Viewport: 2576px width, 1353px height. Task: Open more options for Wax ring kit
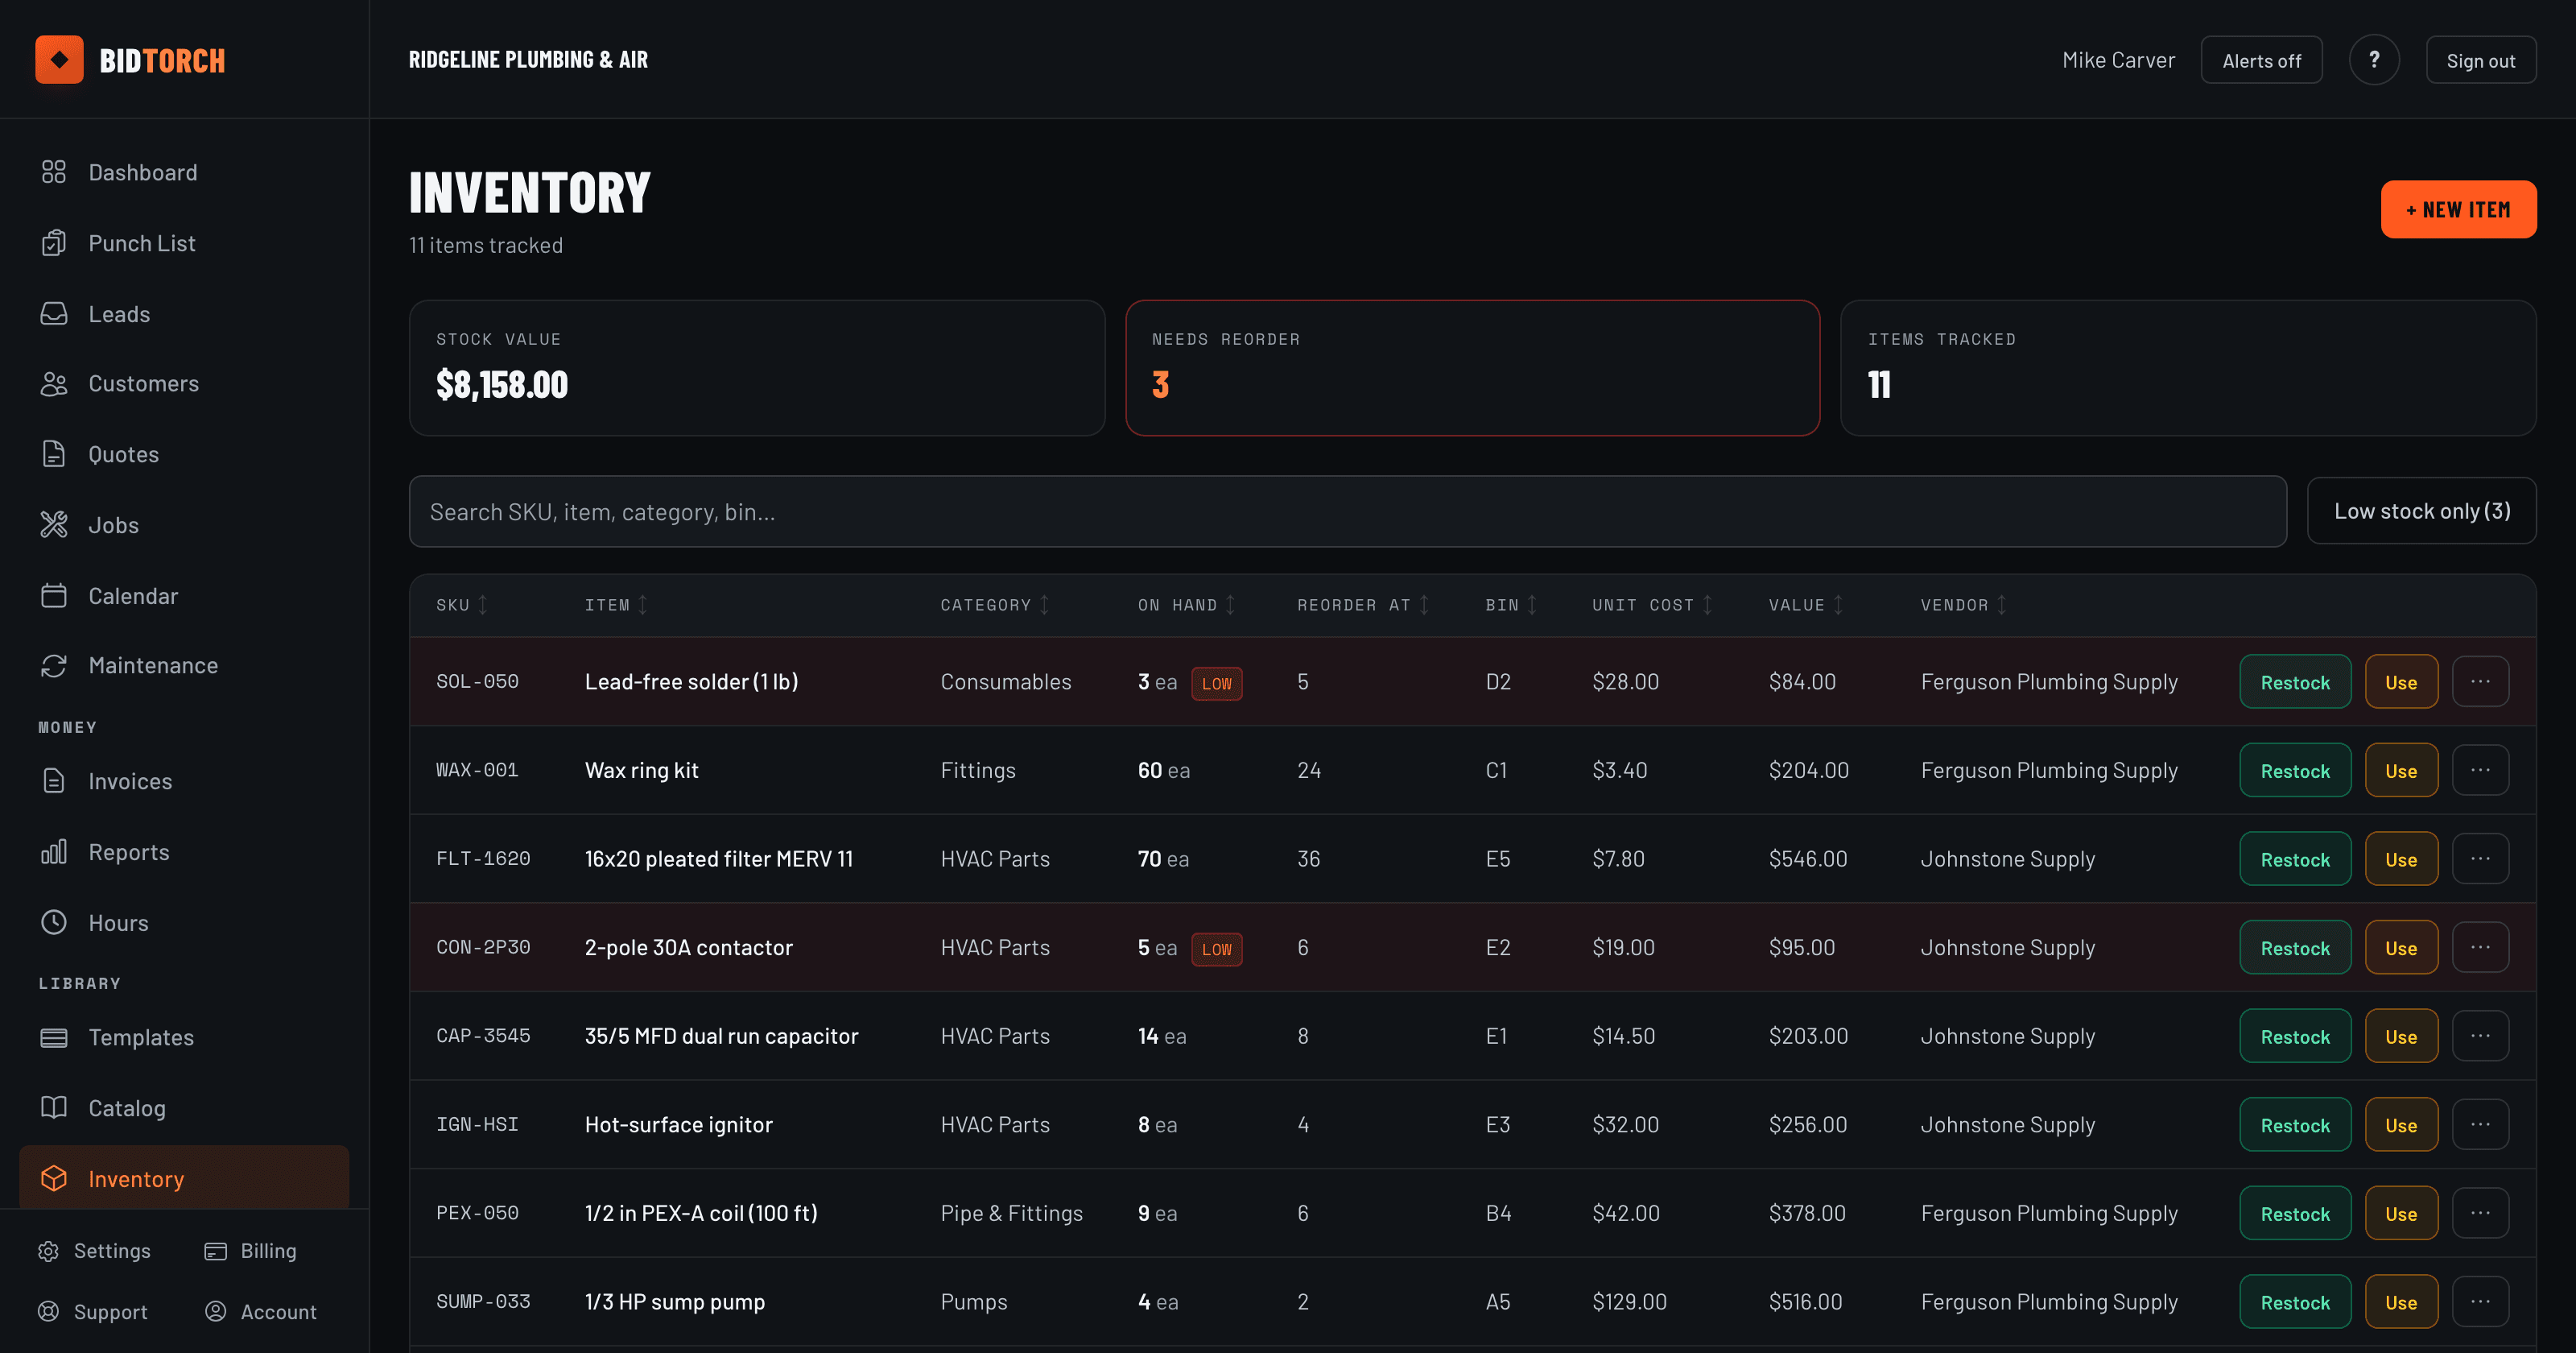(2480, 771)
